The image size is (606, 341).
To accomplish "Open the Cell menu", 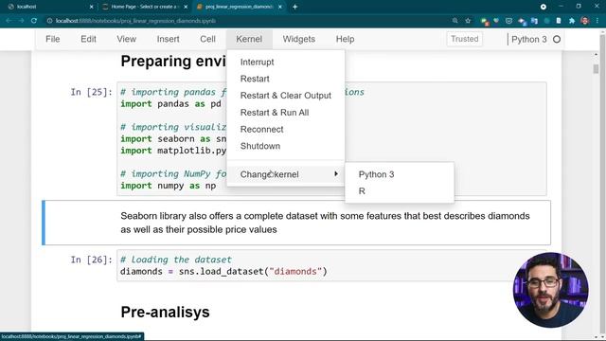I will [x=207, y=39].
